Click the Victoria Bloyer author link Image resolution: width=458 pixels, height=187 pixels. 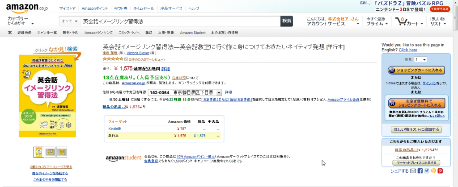(x=138, y=53)
